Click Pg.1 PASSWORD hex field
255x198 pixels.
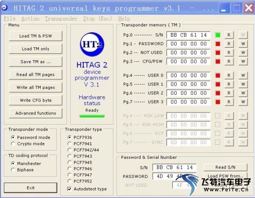188,43
